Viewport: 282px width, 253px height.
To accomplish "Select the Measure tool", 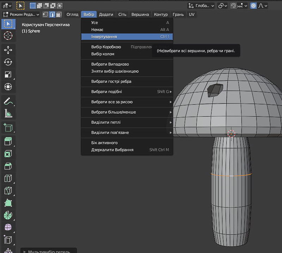I will click(8, 113).
